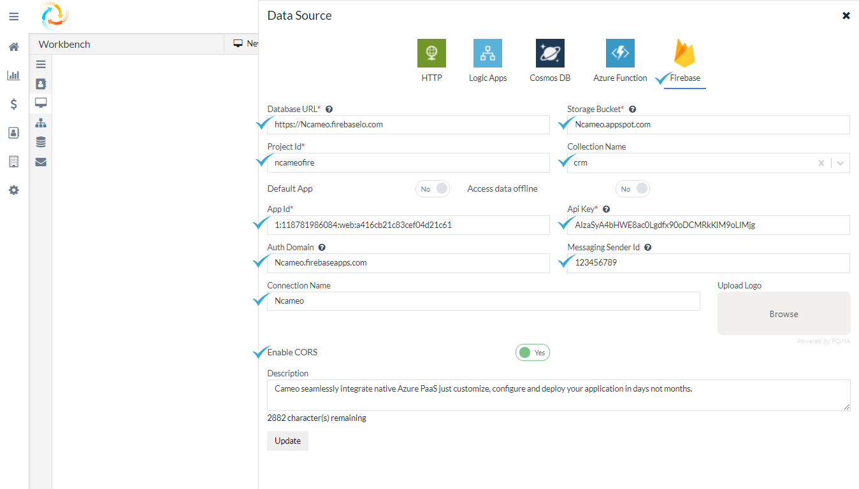Screen dimensions: 859x489
Task: Open the dollar sign billing icon
Action: (x=13, y=104)
